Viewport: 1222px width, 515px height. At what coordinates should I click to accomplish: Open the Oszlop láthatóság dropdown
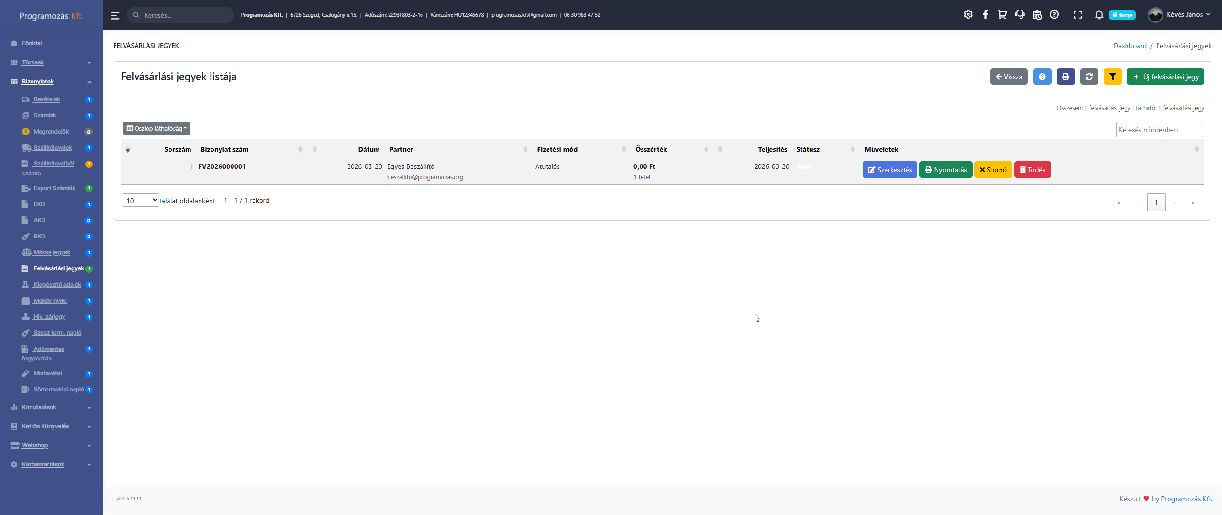coord(157,128)
